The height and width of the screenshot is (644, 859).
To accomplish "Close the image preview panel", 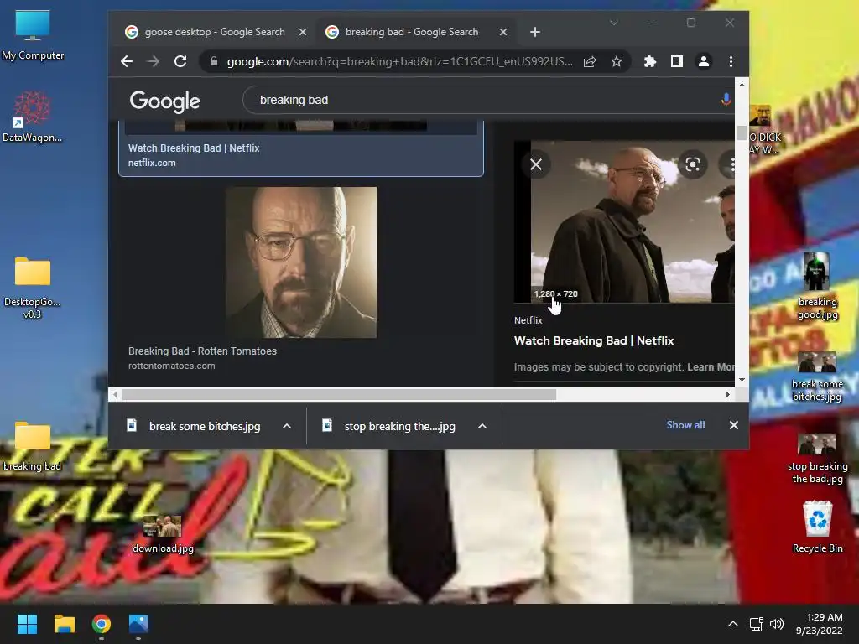I will point(536,164).
